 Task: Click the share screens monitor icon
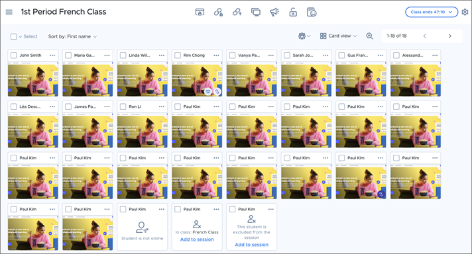(256, 12)
